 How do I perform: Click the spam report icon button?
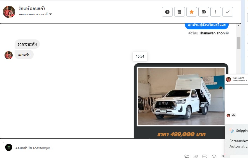[167, 12]
